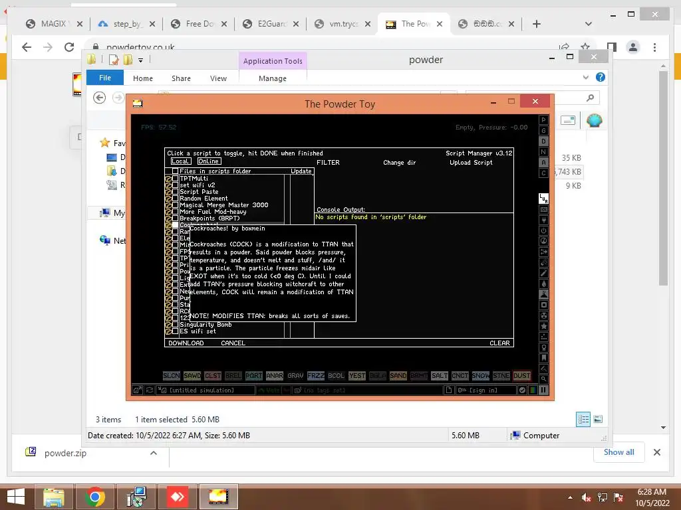Open Explorer quick access toolbar dropdown
Screen dimensions: 681x510
pyautogui.click(x=141, y=60)
